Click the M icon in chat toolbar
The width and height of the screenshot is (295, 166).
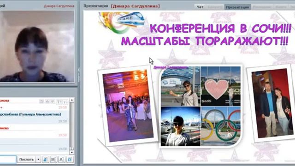click(x=53, y=160)
